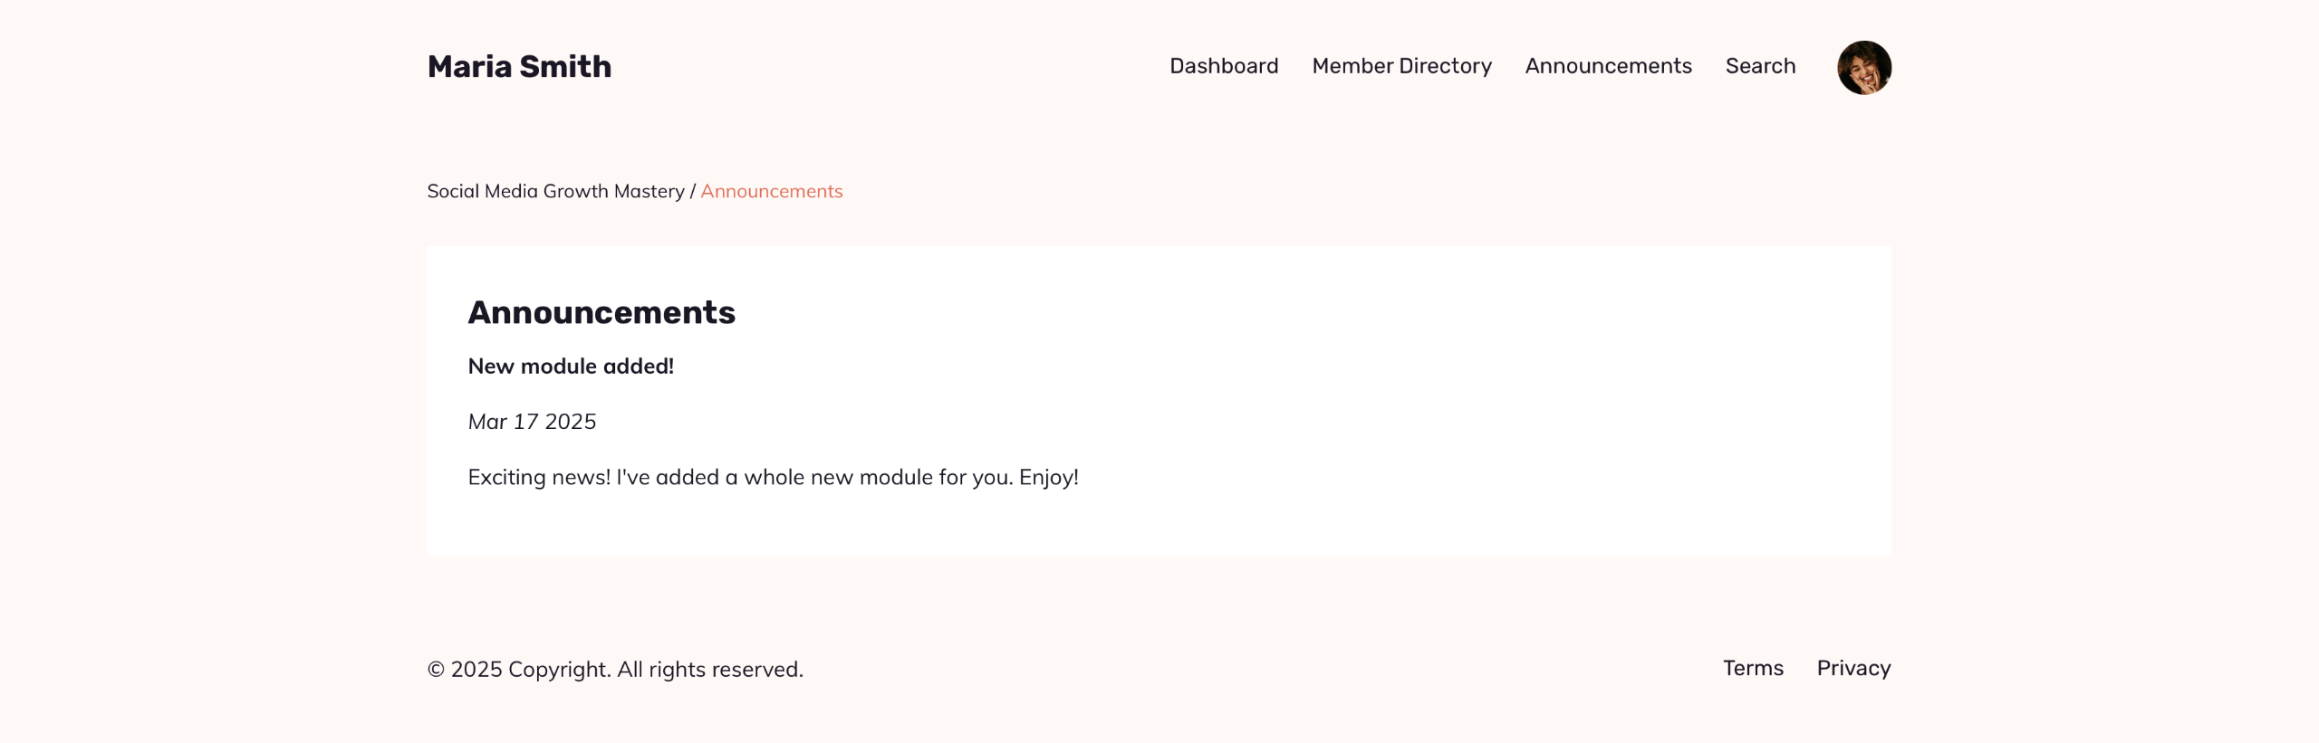
Task: Open Member Directory from top navigation
Action: (x=1401, y=66)
